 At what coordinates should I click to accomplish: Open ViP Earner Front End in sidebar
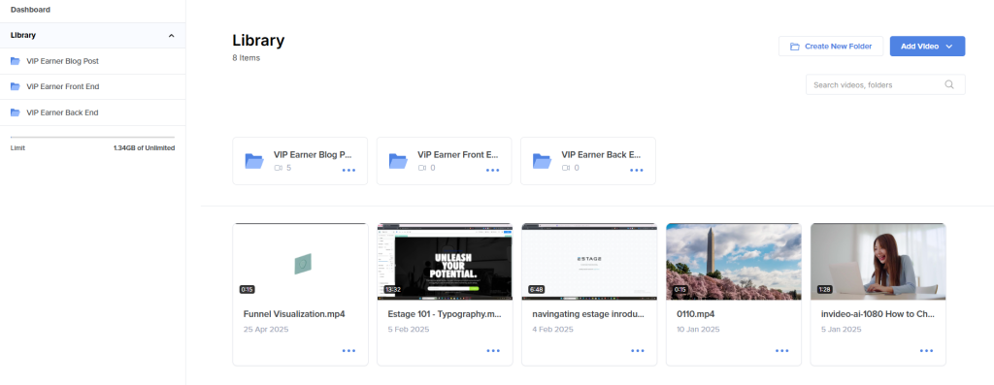click(92, 86)
